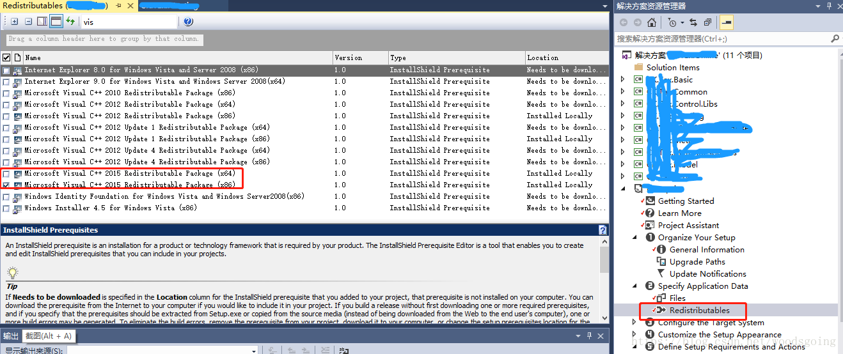Check Internet Explorer 9.0 for Windows Vista (x64)

point(6,82)
